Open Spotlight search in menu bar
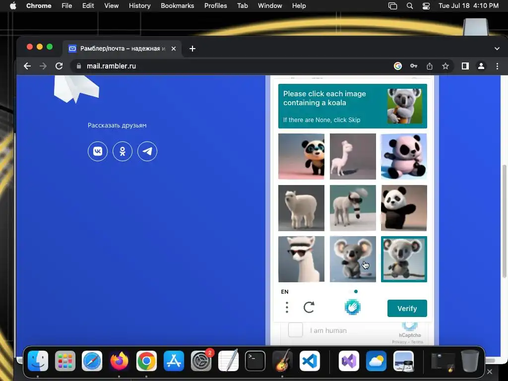Image resolution: width=508 pixels, height=381 pixels. 410,6
